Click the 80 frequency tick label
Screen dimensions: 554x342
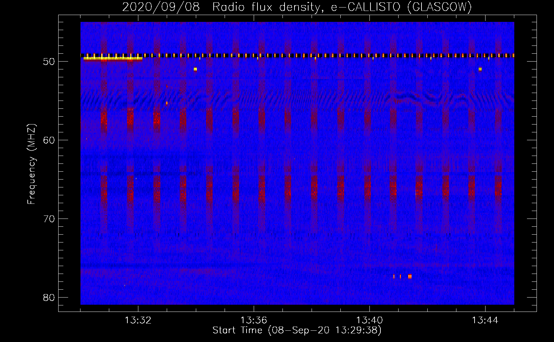click(49, 298)
